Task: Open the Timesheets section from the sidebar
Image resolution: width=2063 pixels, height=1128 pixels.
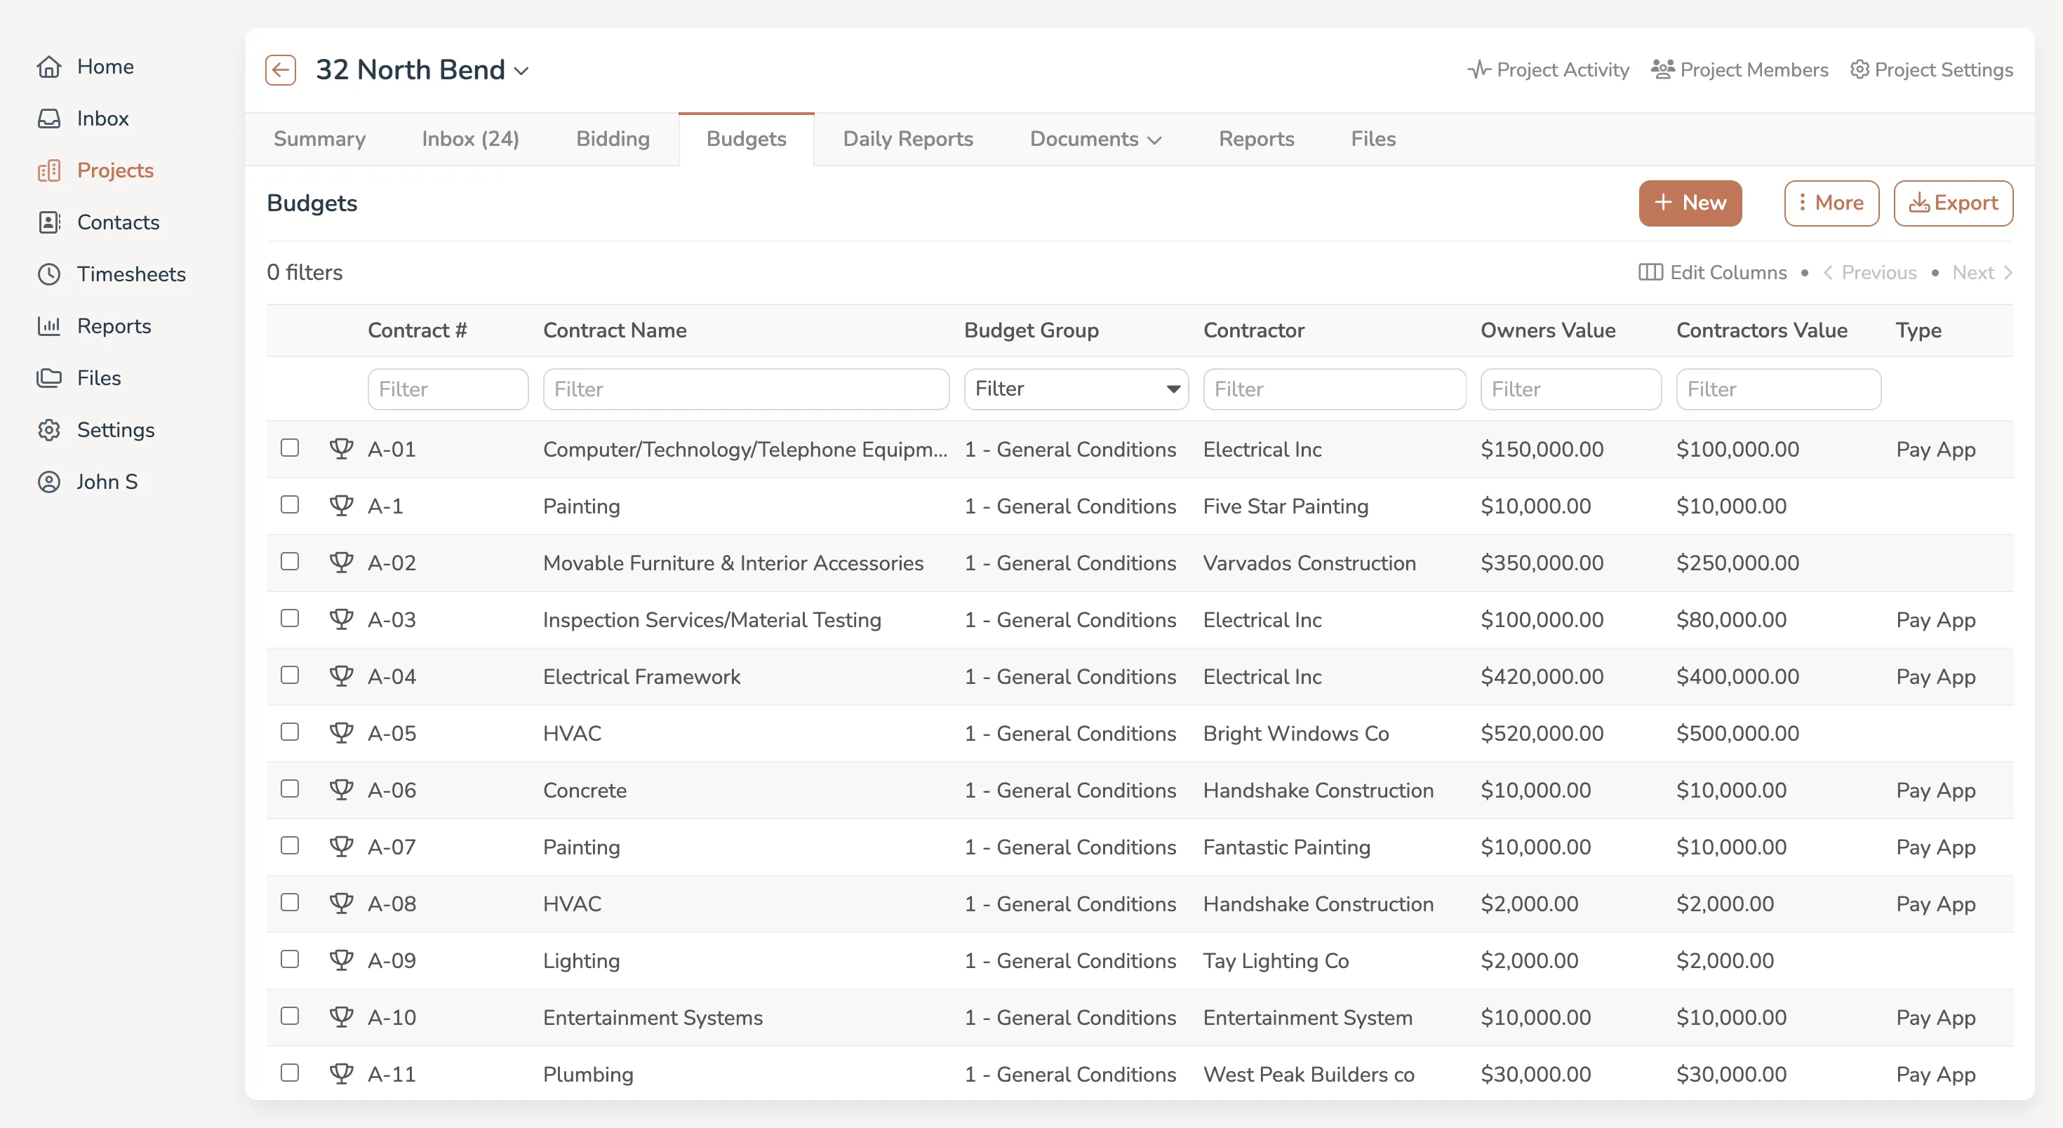Action: click(x=131, y=274)
